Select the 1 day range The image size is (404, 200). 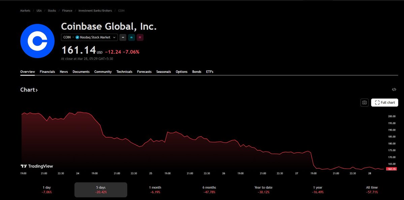[x=47, y=190]
